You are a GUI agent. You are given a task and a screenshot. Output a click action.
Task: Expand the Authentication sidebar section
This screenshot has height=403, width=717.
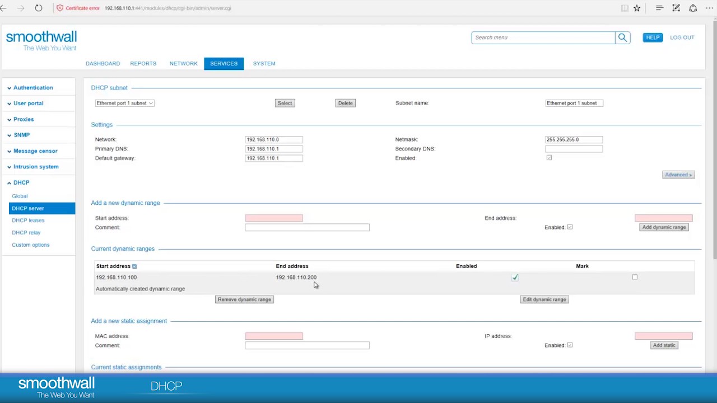(x=33, y=88)
